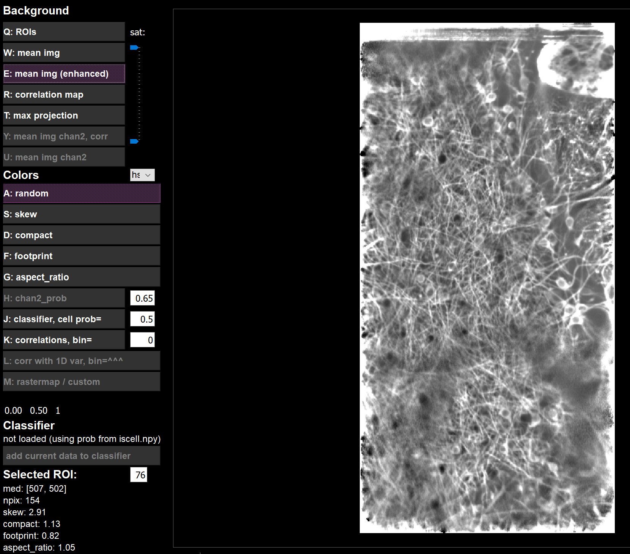Image resolution: width=630 pixels, height=554 pixels.
Task: Edit the Selected ROI number 76
Action: (x=139, y=475)
